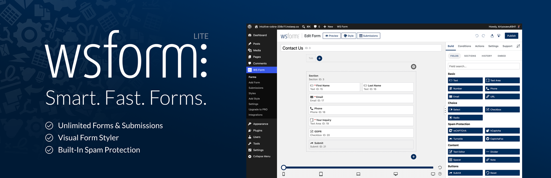Add a Number field from the panel
The height and width of the screenshot is (178, 551).
[465, 88]
